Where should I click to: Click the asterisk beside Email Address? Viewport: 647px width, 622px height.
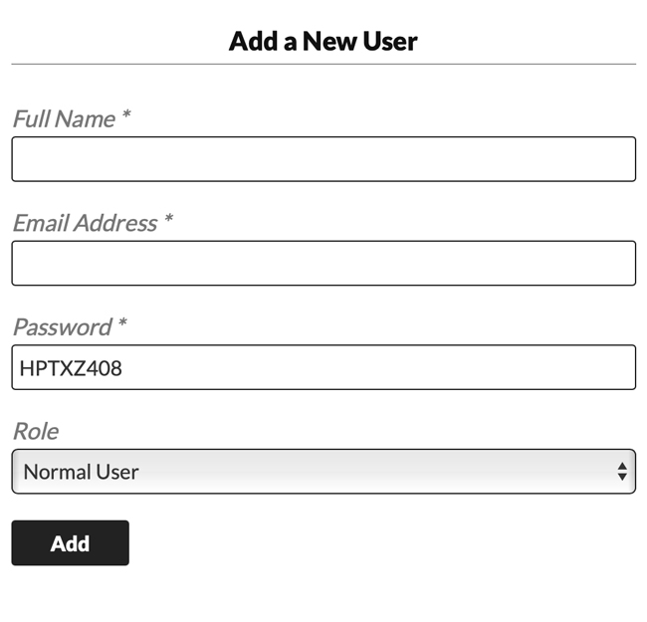pyautogui.click(x=168, y=219)
